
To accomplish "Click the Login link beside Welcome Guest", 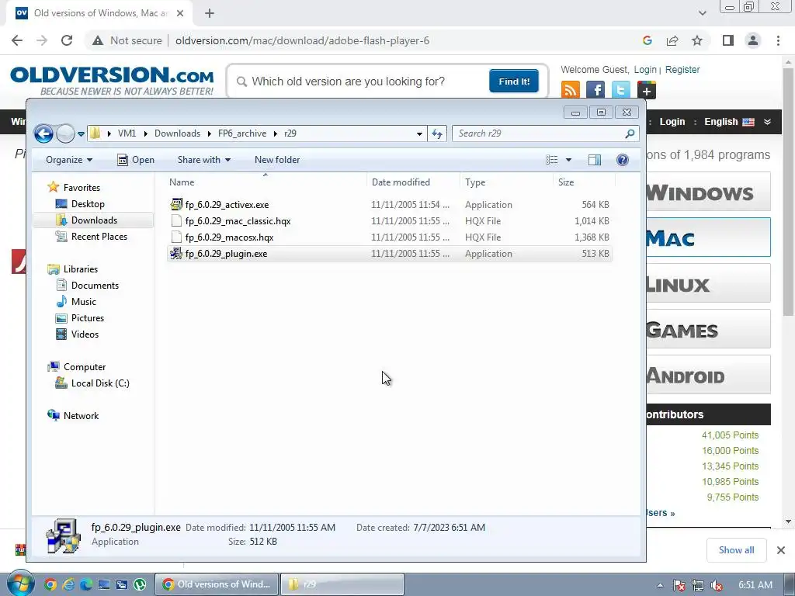I will (645, 69).
